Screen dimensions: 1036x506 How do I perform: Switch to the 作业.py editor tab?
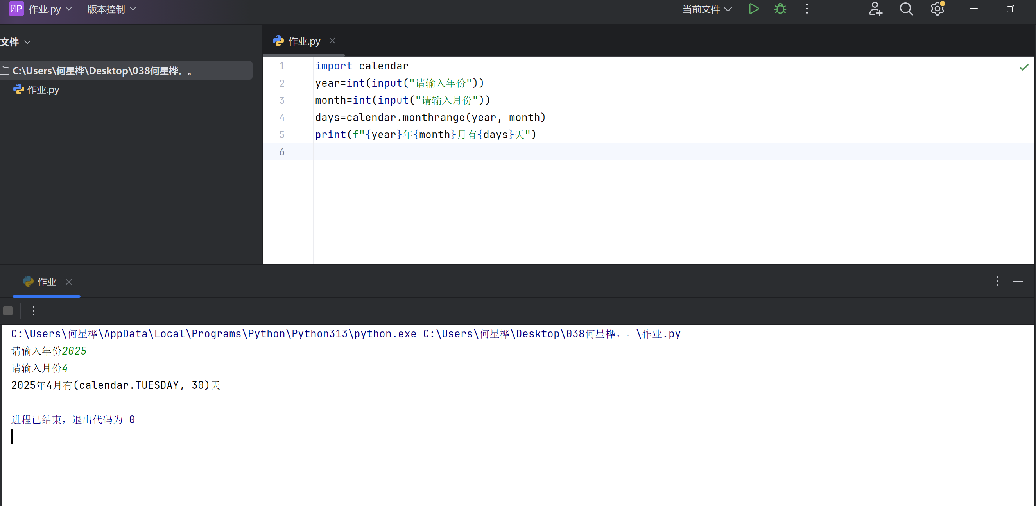304,41
